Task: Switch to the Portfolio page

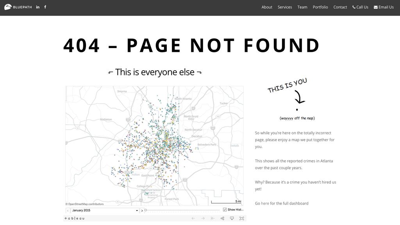Action: tap(320, 7)
